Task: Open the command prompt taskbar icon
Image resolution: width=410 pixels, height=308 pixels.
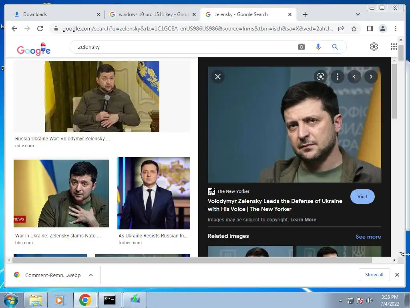Action: coord(110,300)
